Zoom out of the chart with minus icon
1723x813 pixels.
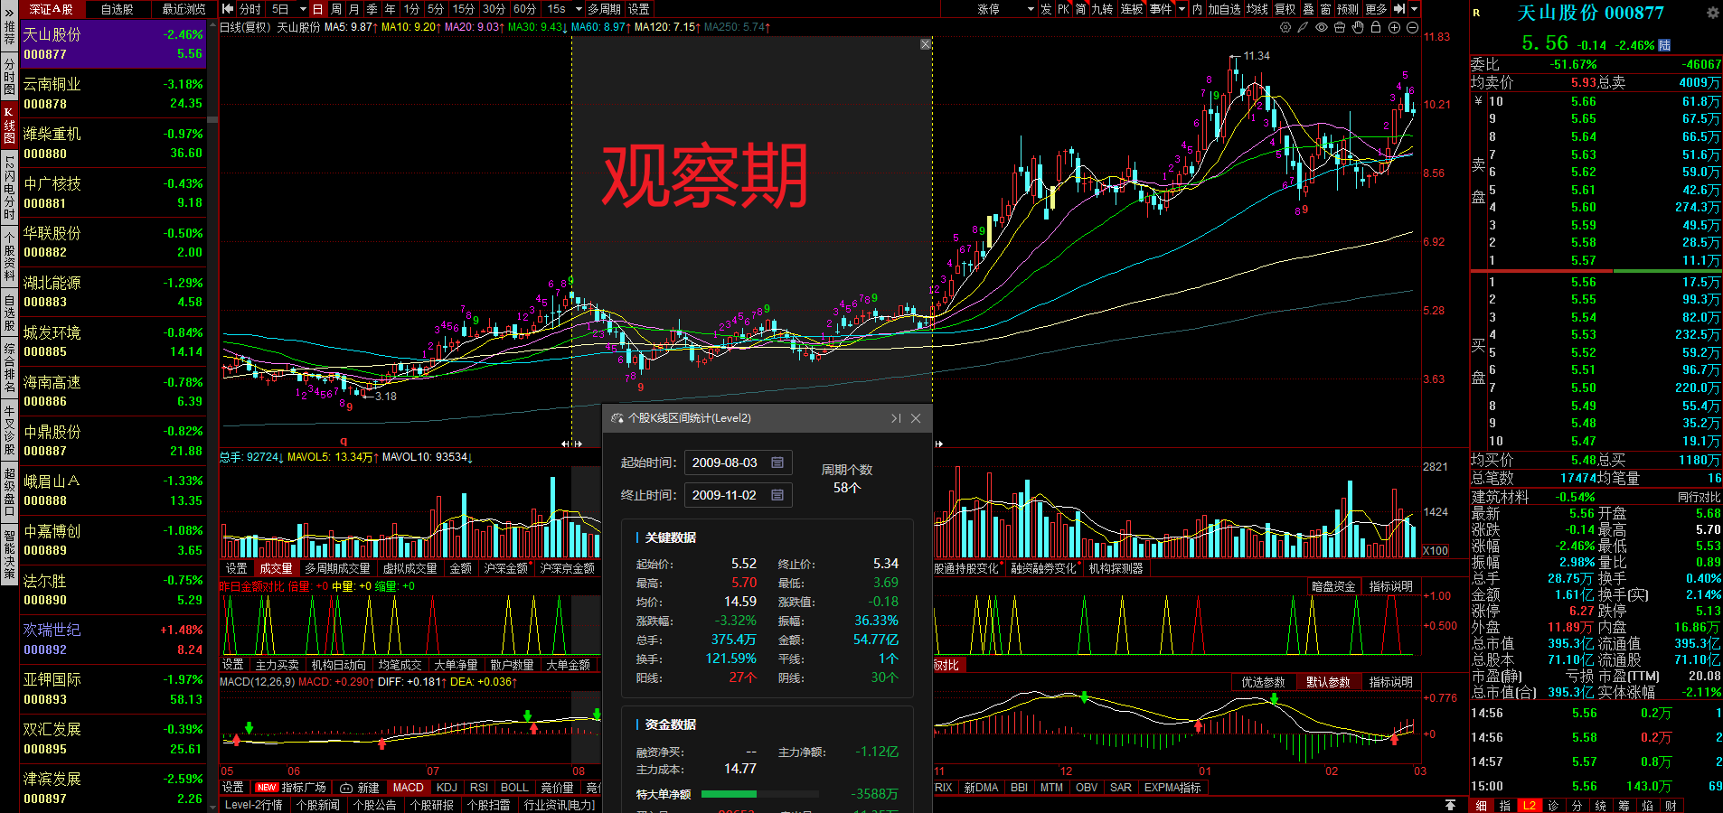1413,28
